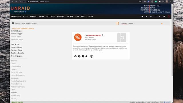Screen dimensions: 183x103
Task: Click the Search for Appdata Cleanup text
Action: tap(23, 29)
